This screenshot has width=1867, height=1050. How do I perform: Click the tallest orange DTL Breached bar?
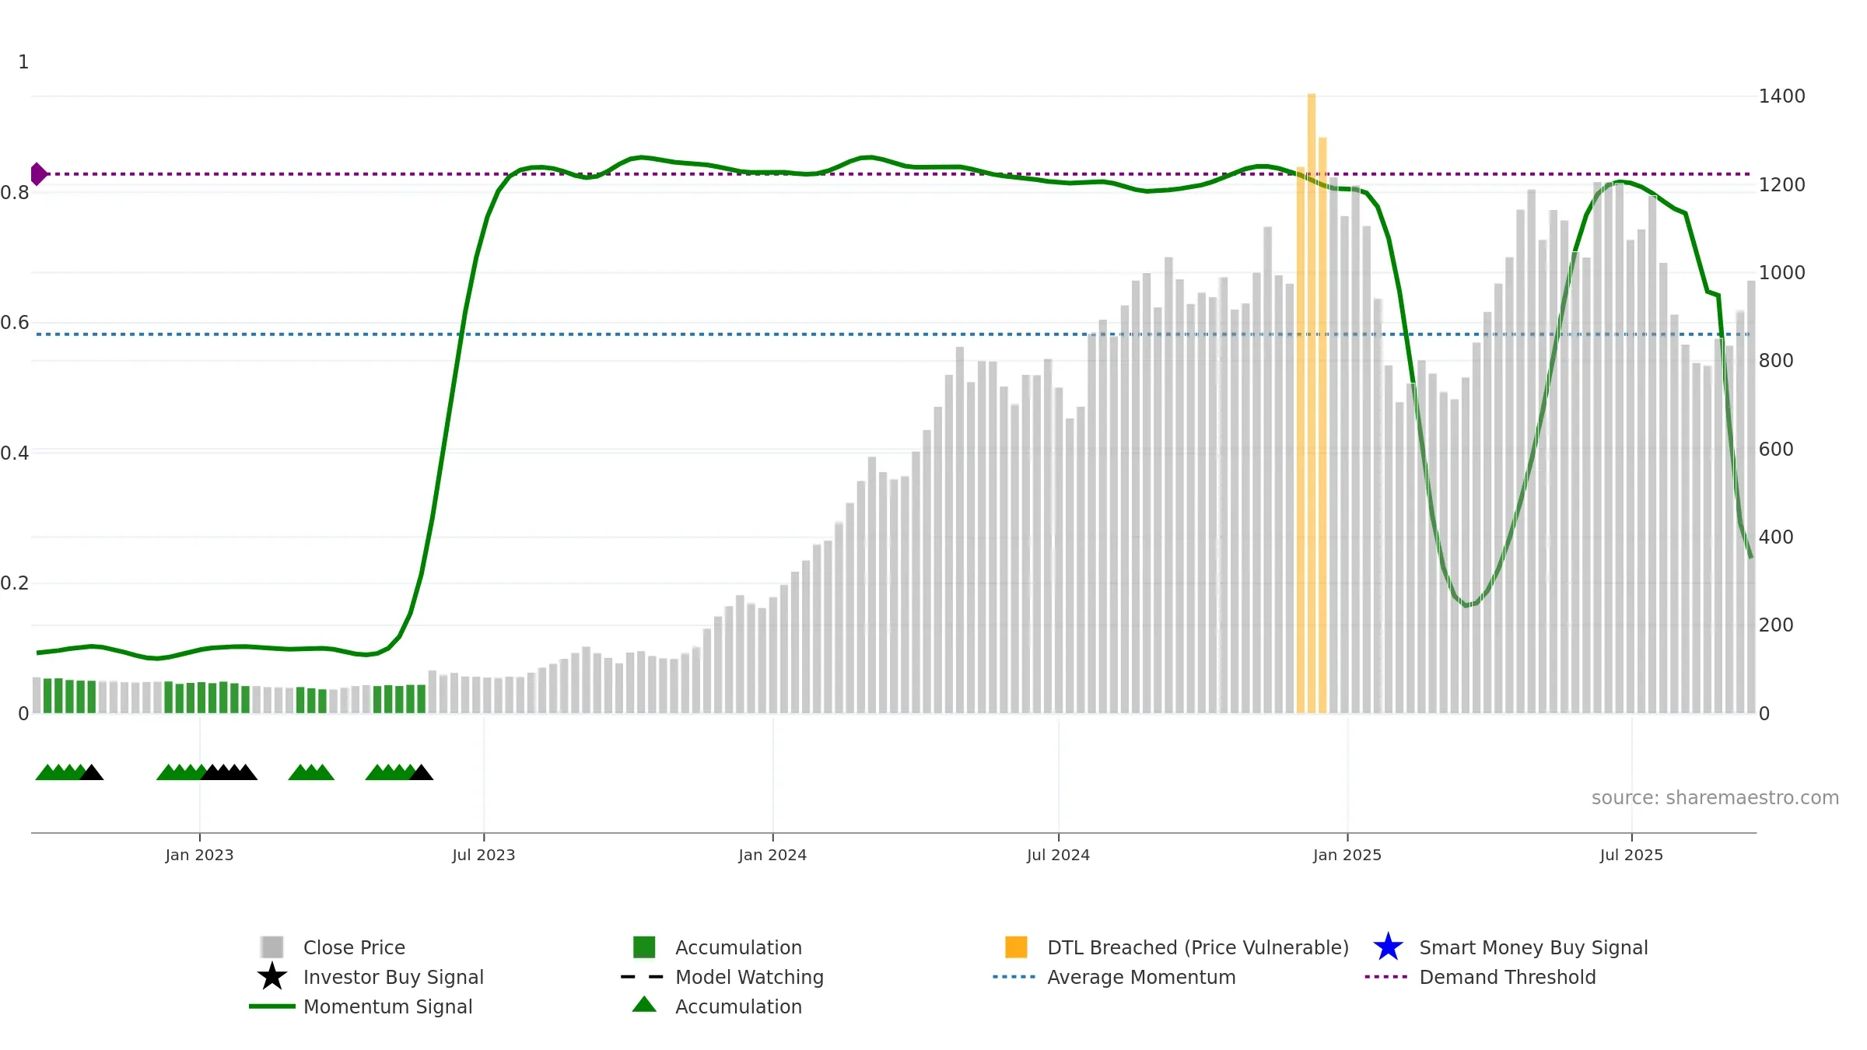point(1312,403)
